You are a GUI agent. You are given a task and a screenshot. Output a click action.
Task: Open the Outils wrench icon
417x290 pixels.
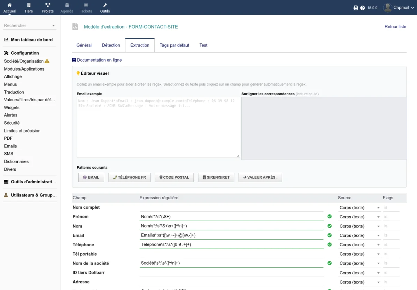pyautogui.click(x=105, y=5)
